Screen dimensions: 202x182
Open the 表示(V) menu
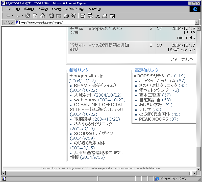tap(43, 9)
